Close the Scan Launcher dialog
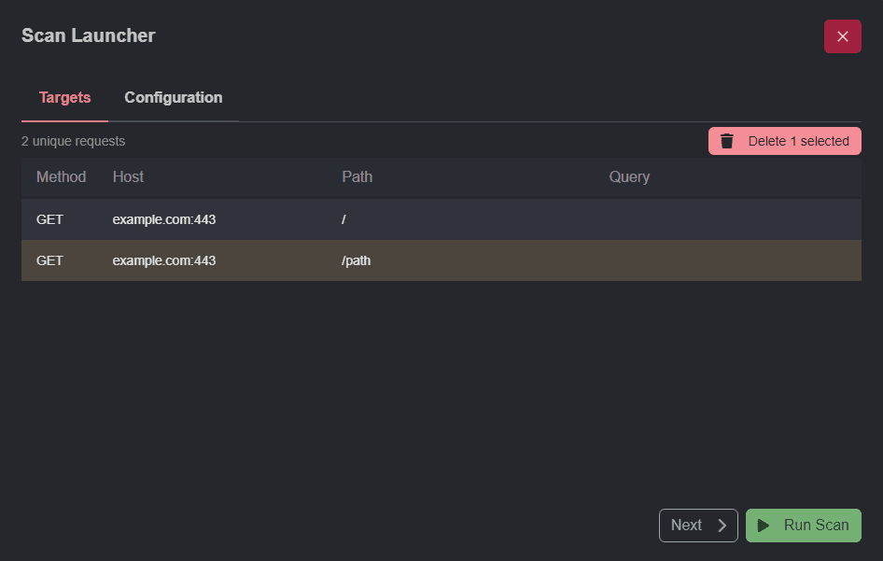 click(x=842, y=36)
